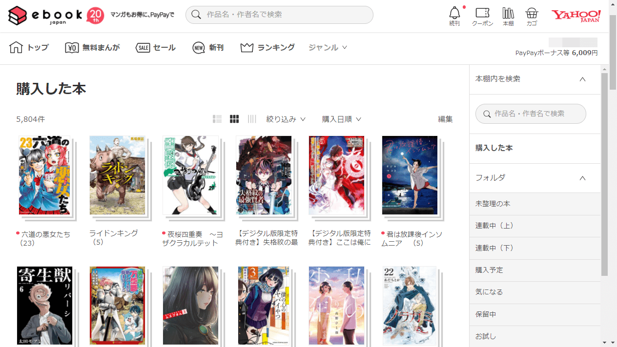The height and width of the screenshot is (347, 617).
Task: Open folder 連載中（上）
Action: coord(535,226)
